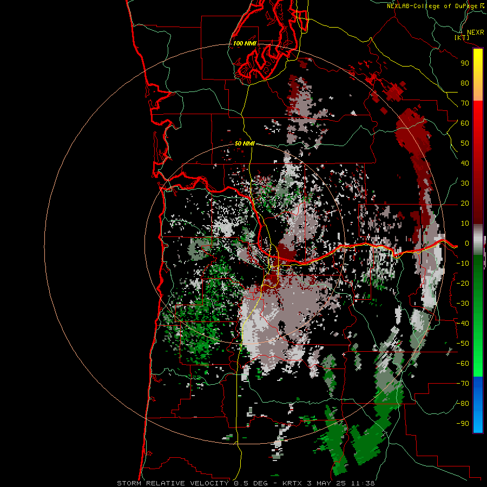This screenshot has height=487, width=487.
Task: Click the -60 scale value
Action: click(463, 364)
